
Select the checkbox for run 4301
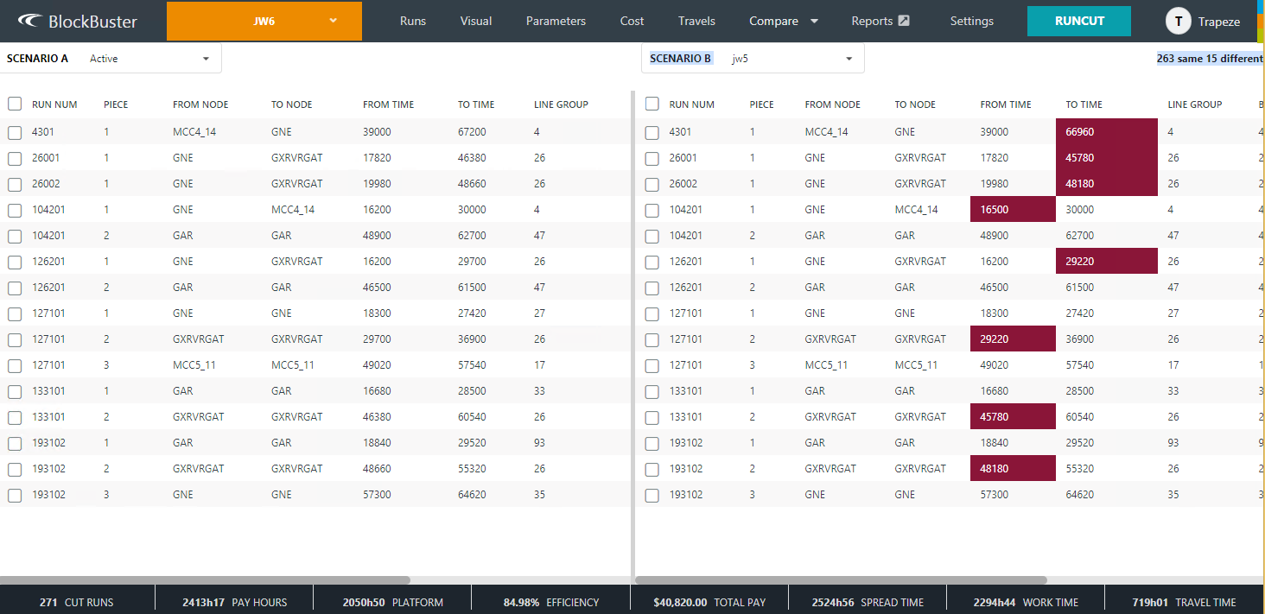pyautogui.click(x=14, y=132)
